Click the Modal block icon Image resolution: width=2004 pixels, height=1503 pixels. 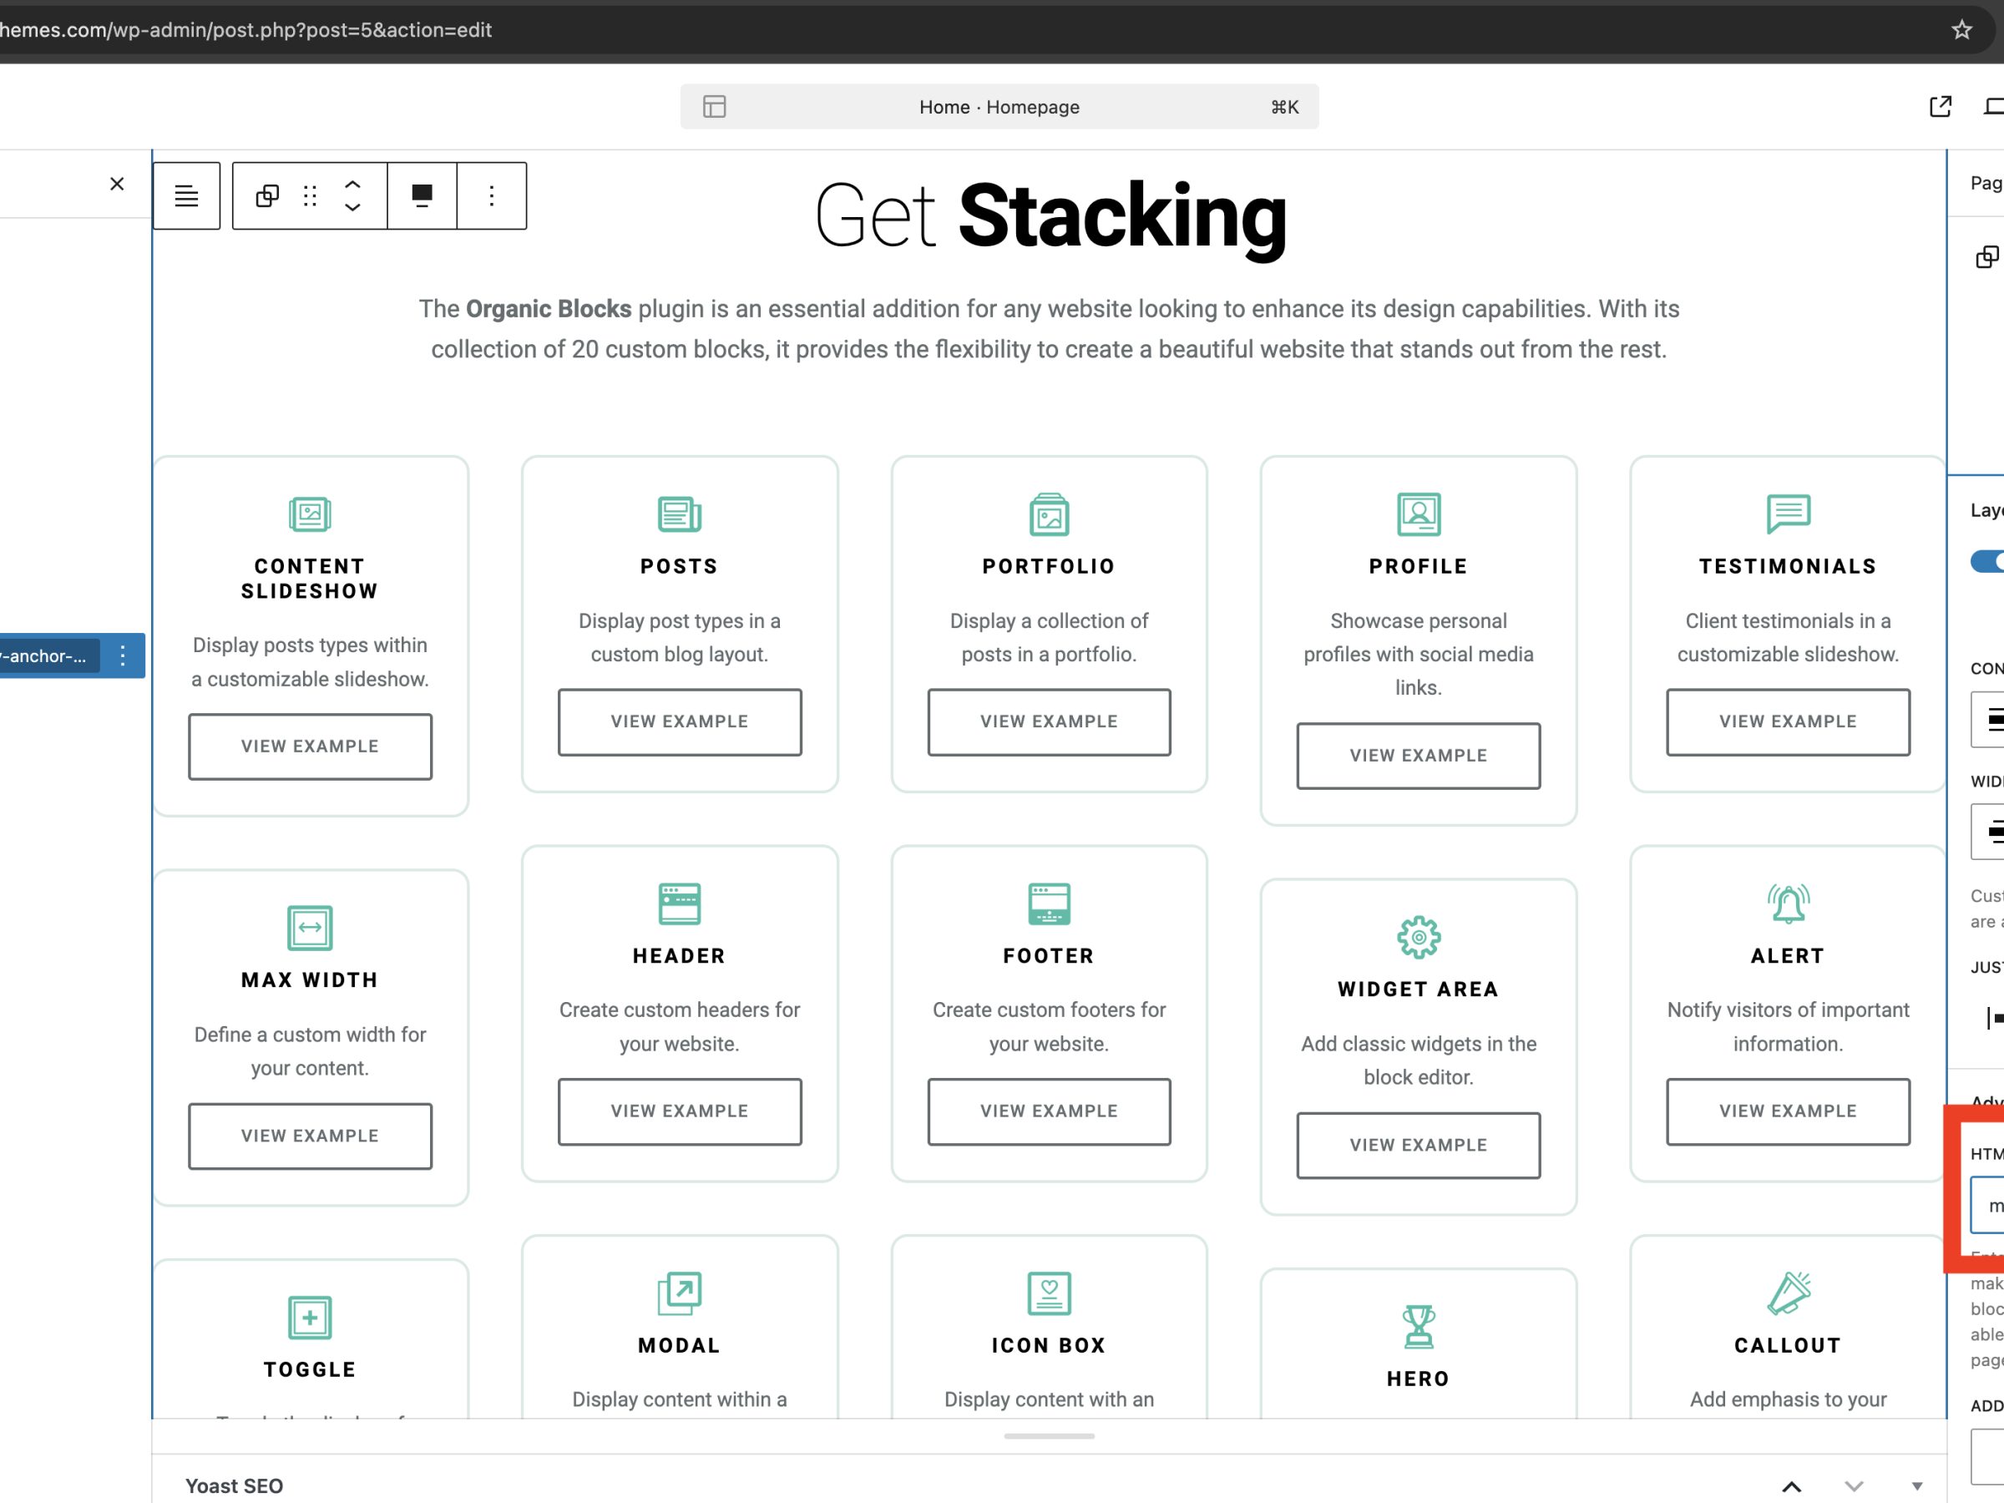tap(680, 1293)
